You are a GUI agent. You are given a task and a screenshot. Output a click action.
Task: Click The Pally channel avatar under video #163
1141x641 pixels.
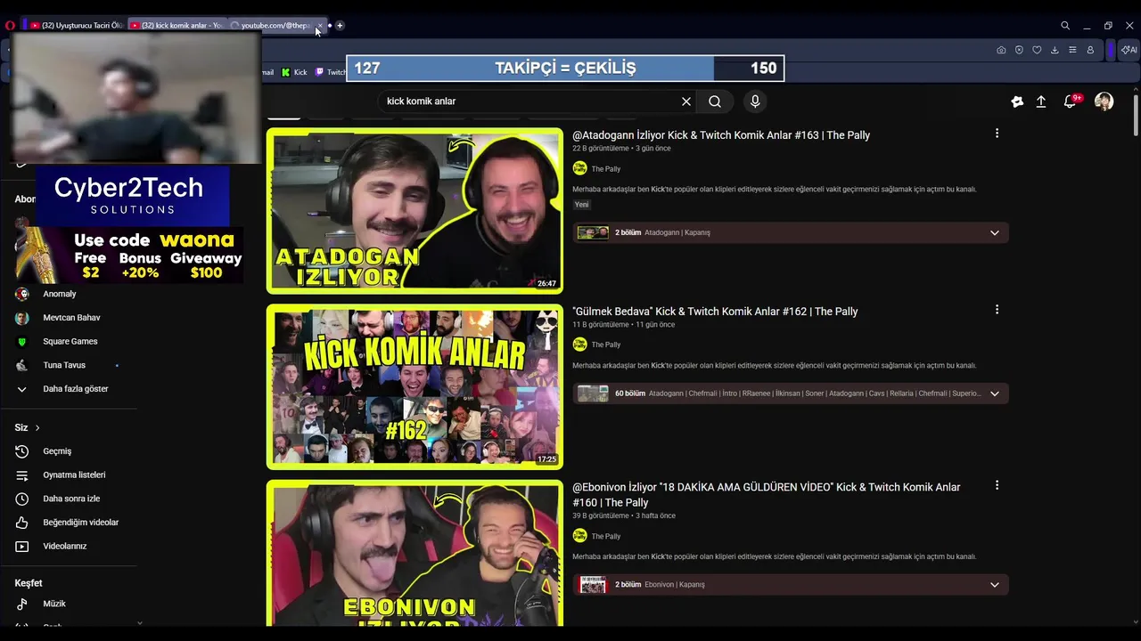tap(579, 168)
